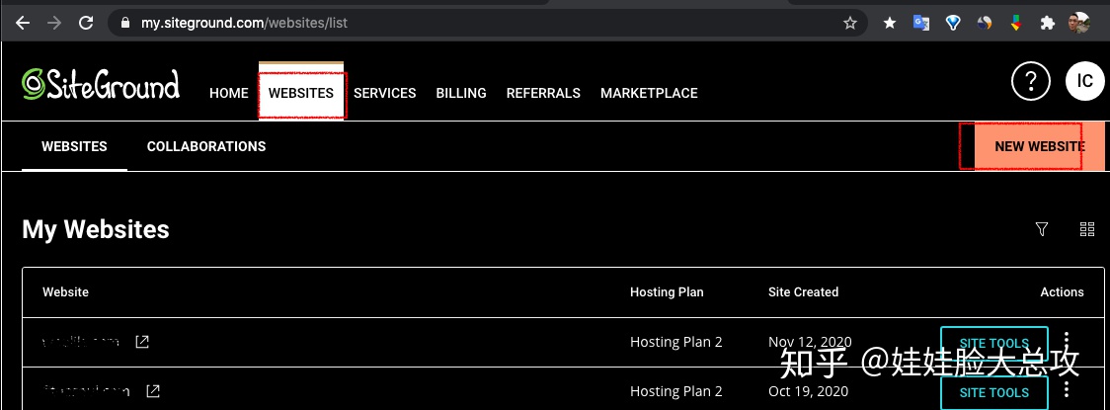Screen dimensions: 1110x410
Task: Open SITE TOOLS for Oct 19 site
Action: pyautogui.click(x=993, y=392)
